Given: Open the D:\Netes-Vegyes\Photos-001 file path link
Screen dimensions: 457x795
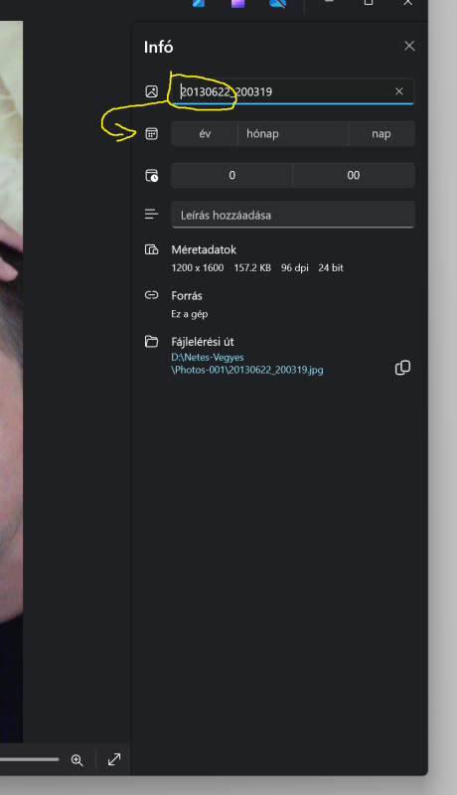Looking at the screenshot, I should tap(247, 364).
